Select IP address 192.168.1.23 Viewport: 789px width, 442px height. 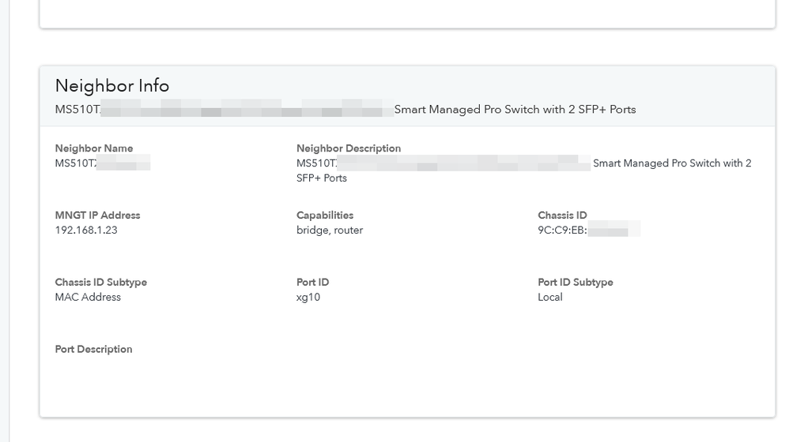(86, 230)
